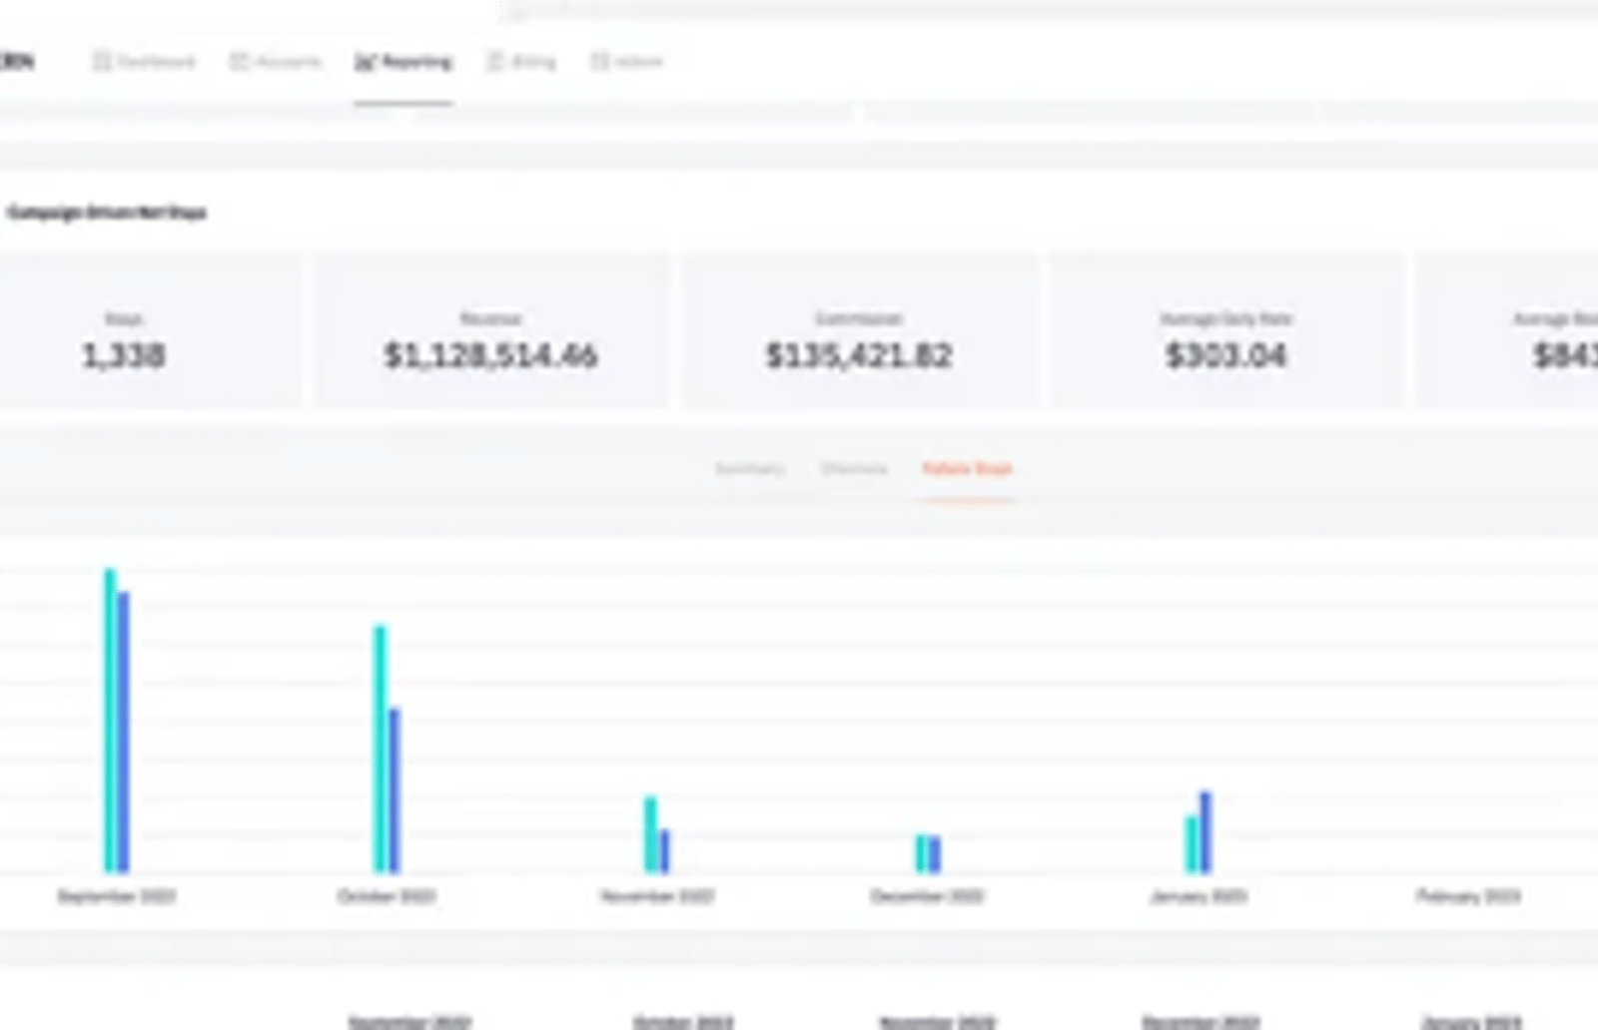The width and height of the screenshot is (1598, 1030).
Task: Click the November 2022 table column header
Action: coord(938,1022)
